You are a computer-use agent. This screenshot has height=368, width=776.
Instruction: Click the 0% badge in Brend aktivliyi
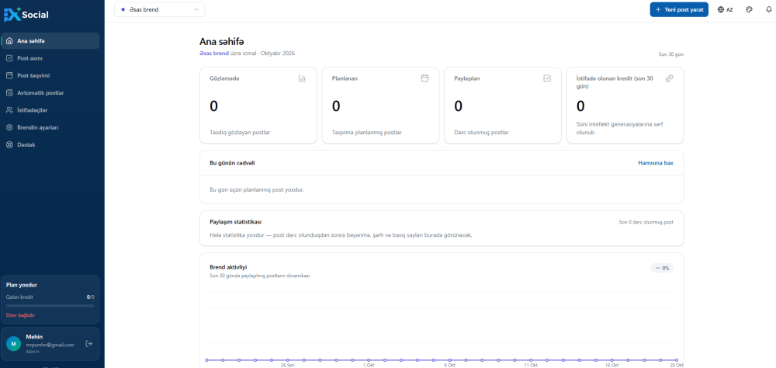coord(662,268)
